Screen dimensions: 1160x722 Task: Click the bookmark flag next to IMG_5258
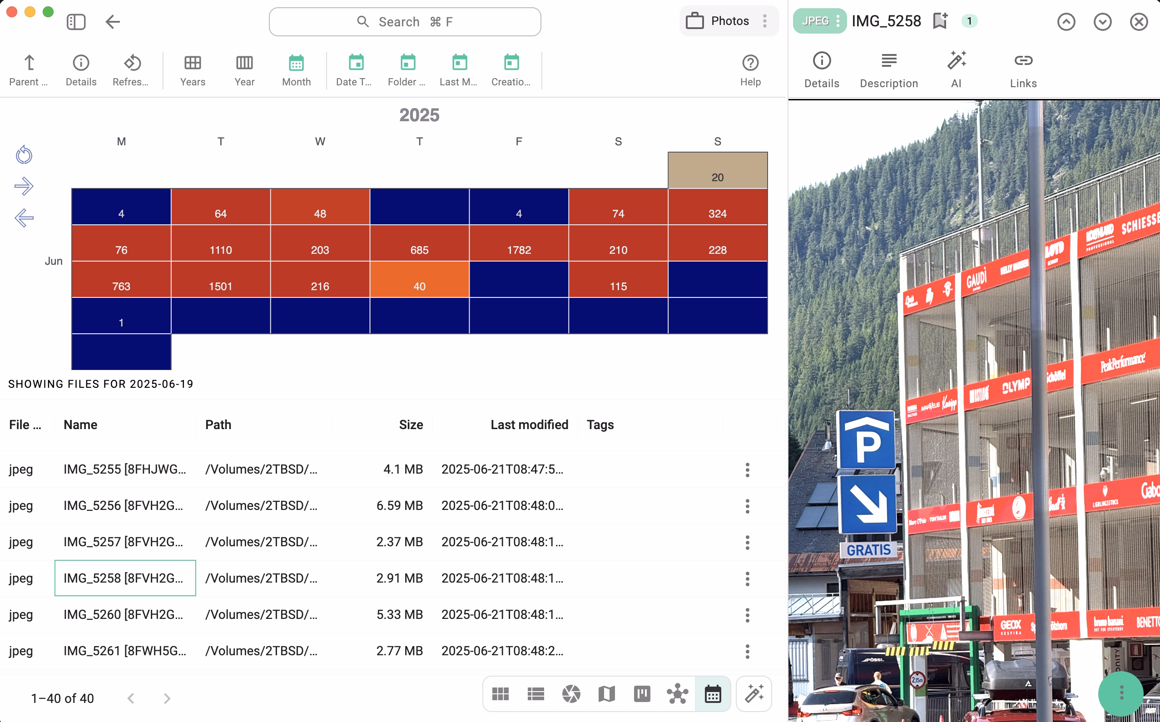click(x=940, y=20)
